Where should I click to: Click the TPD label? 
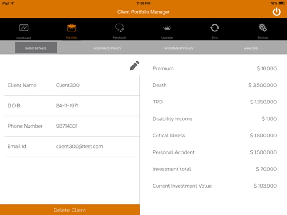coord(158,102)
